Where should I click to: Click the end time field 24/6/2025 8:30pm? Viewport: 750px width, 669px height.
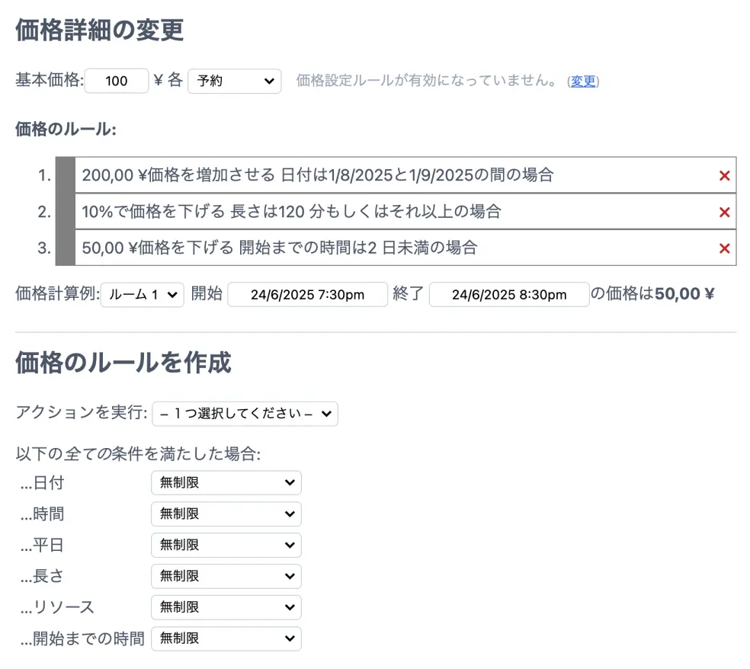[509, 295]
